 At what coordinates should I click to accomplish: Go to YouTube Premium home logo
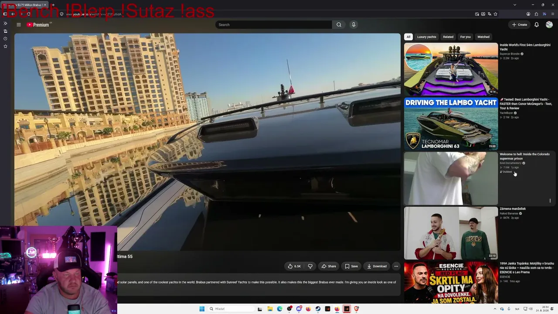pyautogui.click(x=37, y=25)
